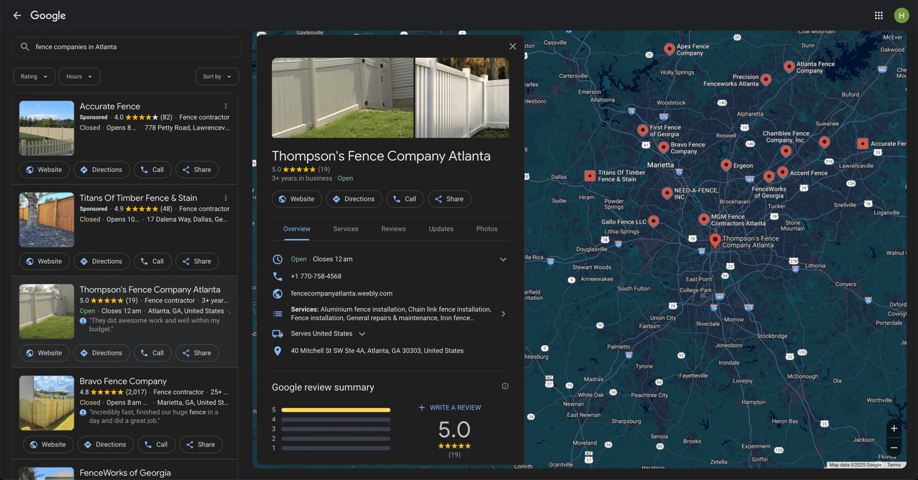Viewport: 918px width, 480px height.
Task: Open the Sort by dropdown
Action: point(217,77)
